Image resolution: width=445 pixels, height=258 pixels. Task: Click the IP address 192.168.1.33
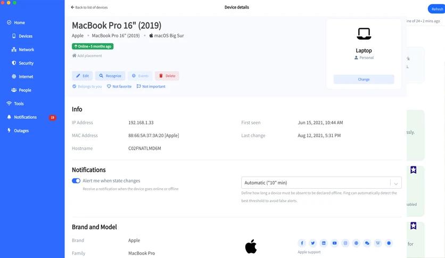click(141, 123)
